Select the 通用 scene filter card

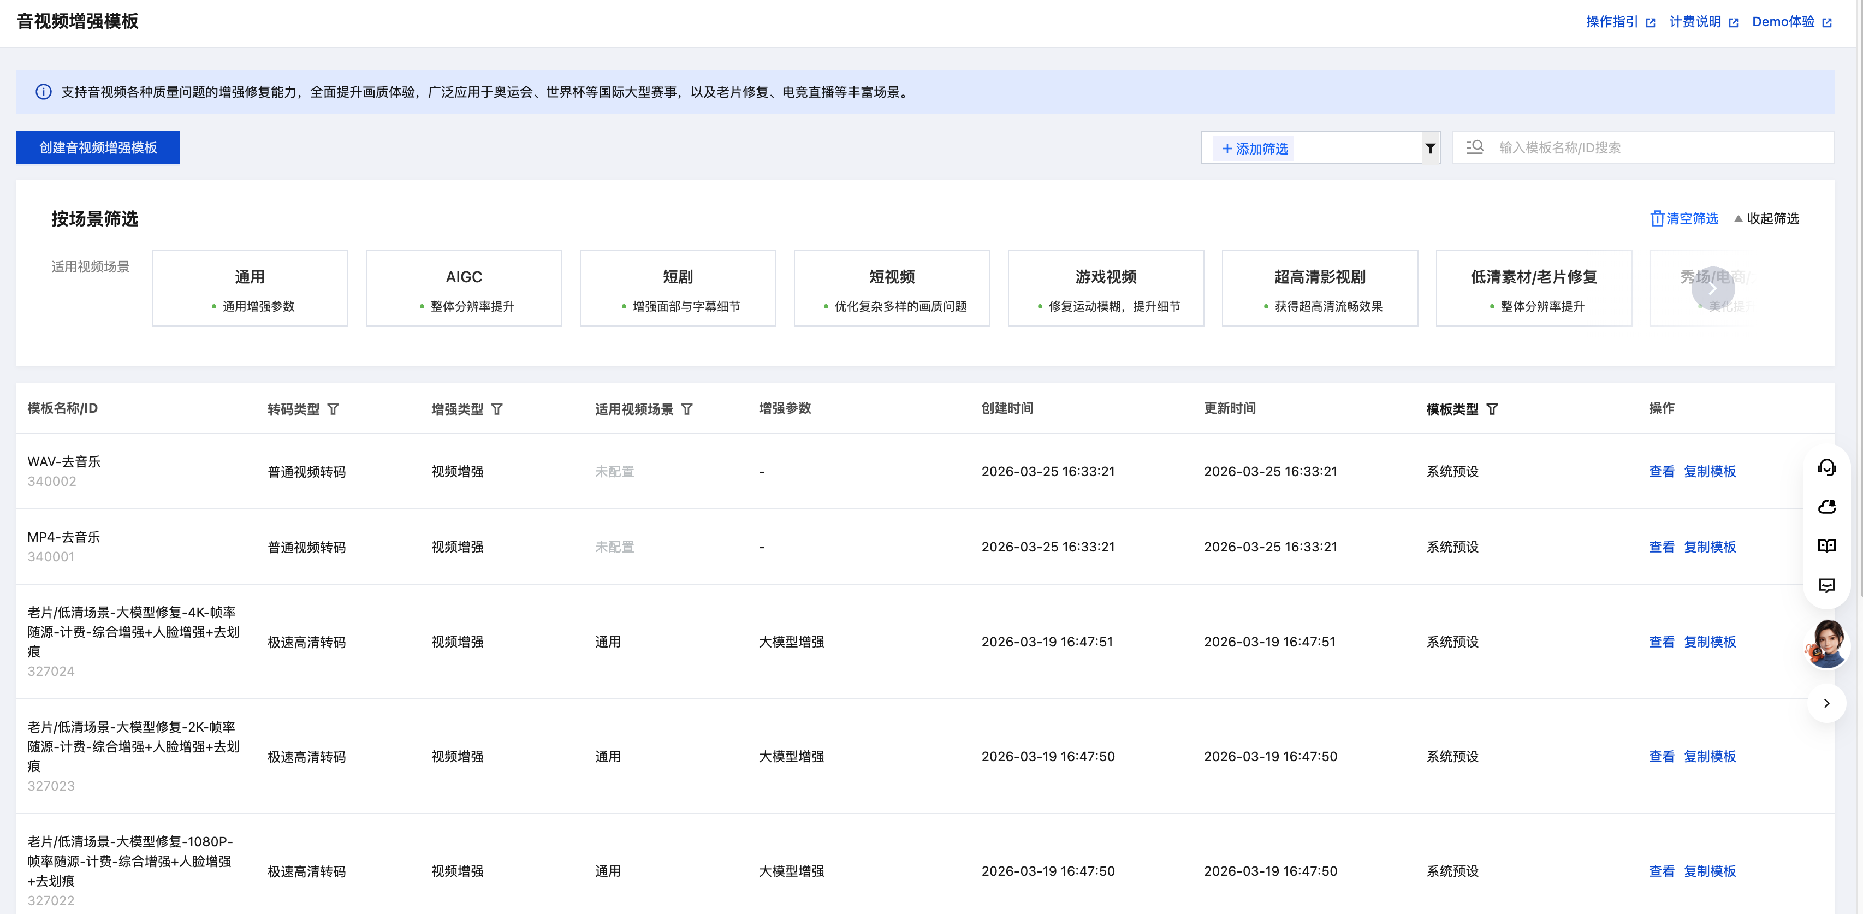click(x=250, y=288)
